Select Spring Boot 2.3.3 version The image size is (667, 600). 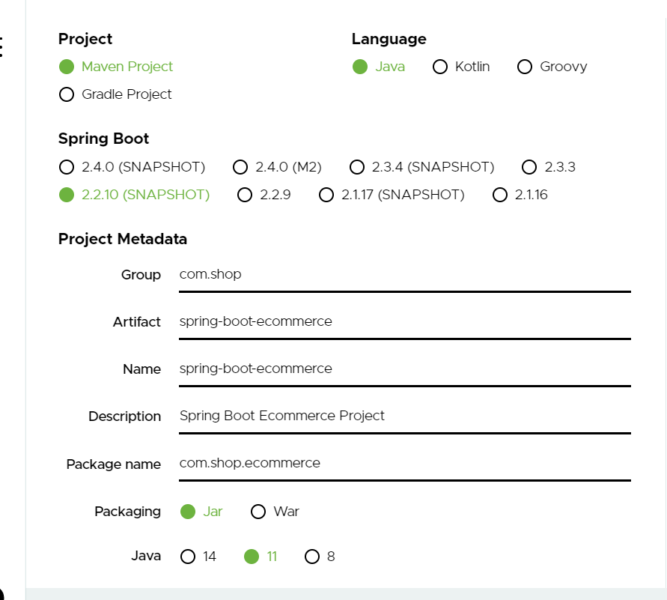click(529, 167)
